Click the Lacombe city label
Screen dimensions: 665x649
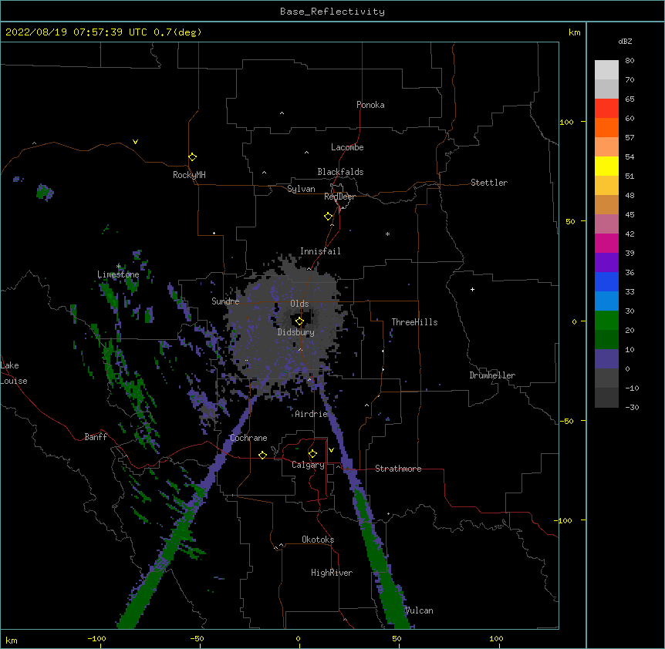pyautogui.click(x=347, y=147)
